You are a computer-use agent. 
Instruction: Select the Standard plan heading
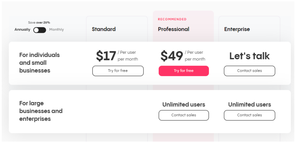point(104,29)
